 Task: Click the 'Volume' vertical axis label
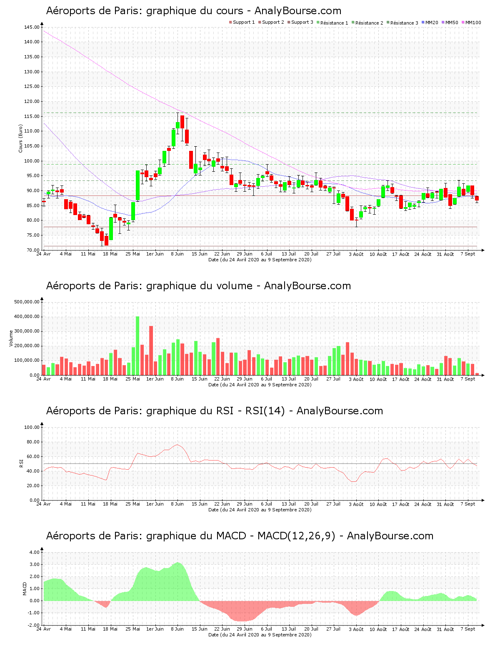pyautogui.click(x=11, y=338)
